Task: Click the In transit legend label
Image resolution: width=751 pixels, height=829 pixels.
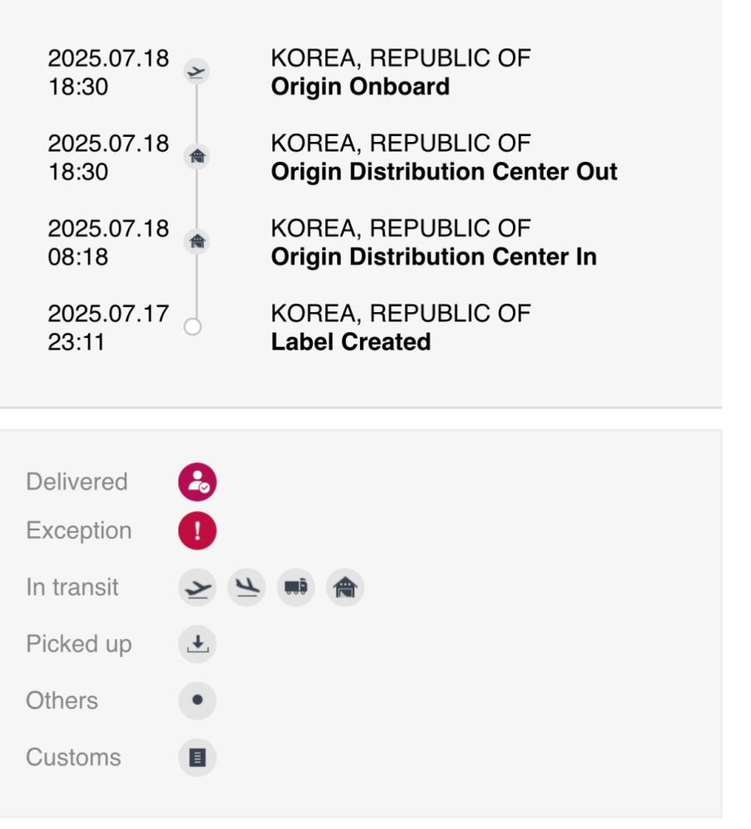Action: (x=72, y=587)
